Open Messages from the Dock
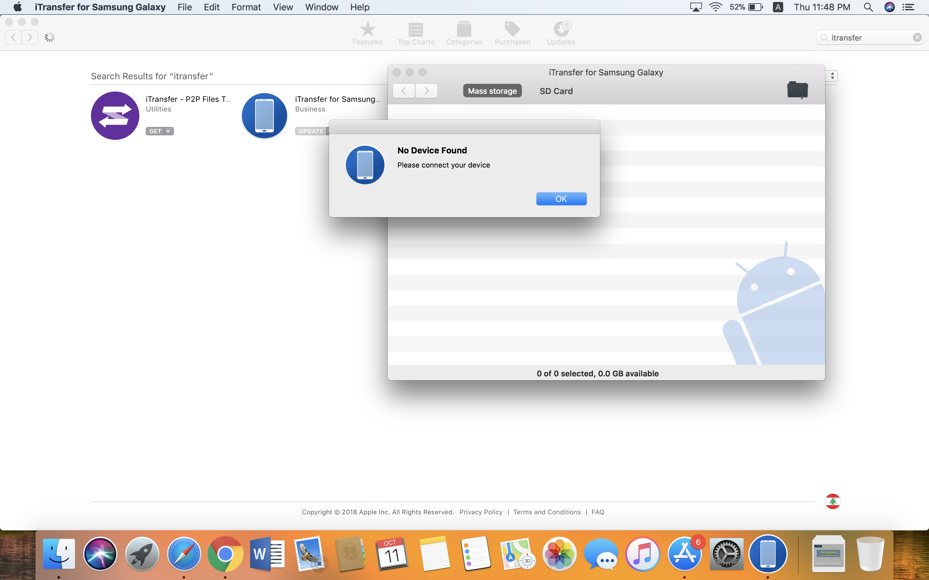Viewport: 929px width, 580px height. click(x=601, y=554)
